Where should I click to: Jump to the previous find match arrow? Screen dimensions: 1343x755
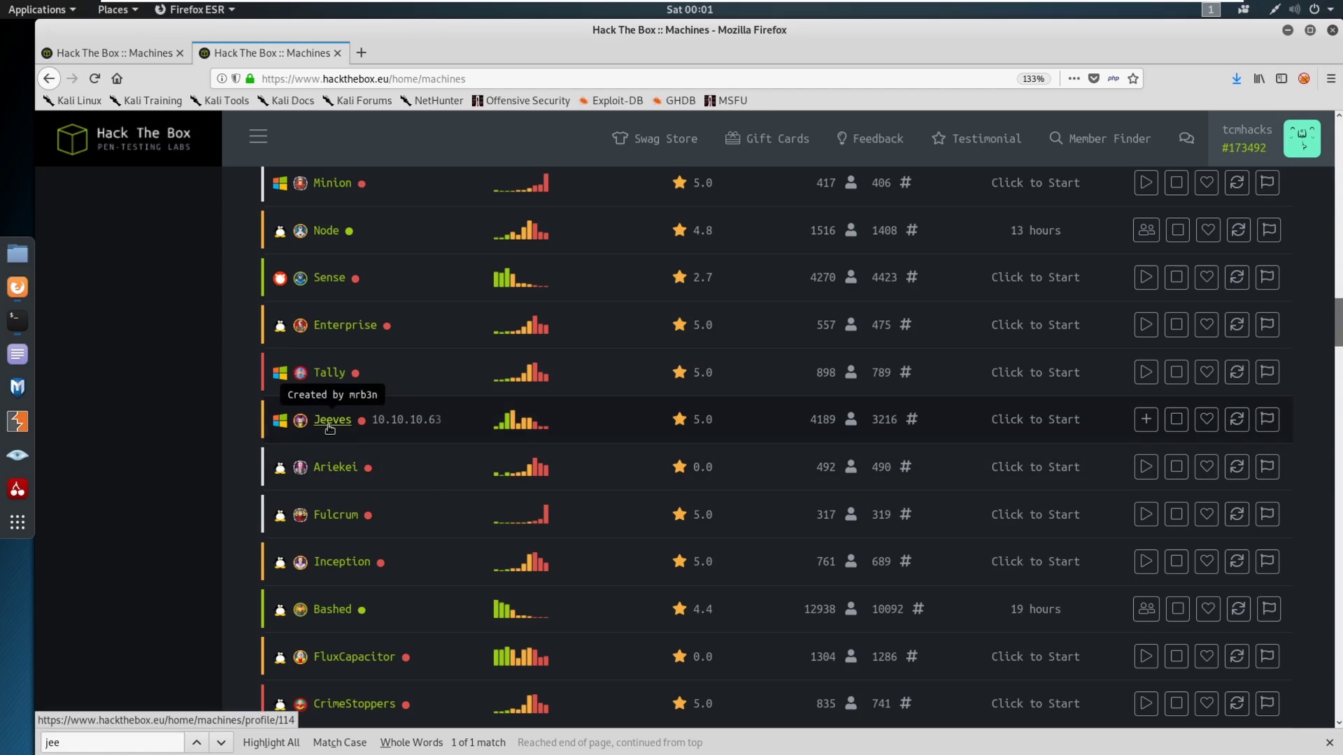pyautogui.click(x=197, y=742)
